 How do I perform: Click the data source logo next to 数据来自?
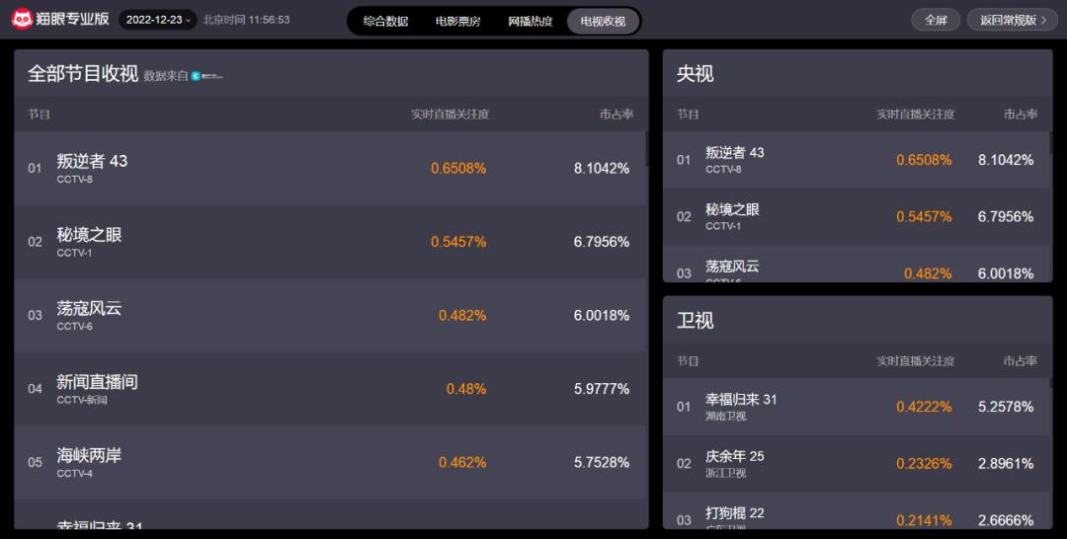(208, 76)
